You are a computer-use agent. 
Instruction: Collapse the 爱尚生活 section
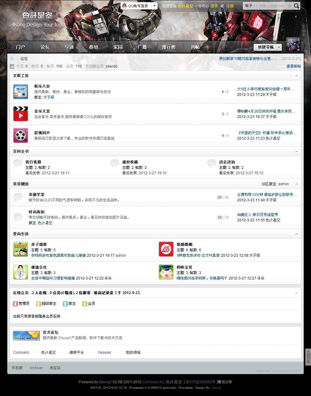click(297, 234)
